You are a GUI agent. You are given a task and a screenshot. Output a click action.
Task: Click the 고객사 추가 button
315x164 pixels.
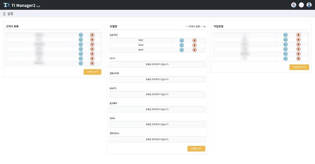pyautogui.click(x=92, y=72)
